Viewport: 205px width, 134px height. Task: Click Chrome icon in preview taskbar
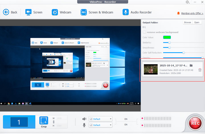(x=9, y=104)
